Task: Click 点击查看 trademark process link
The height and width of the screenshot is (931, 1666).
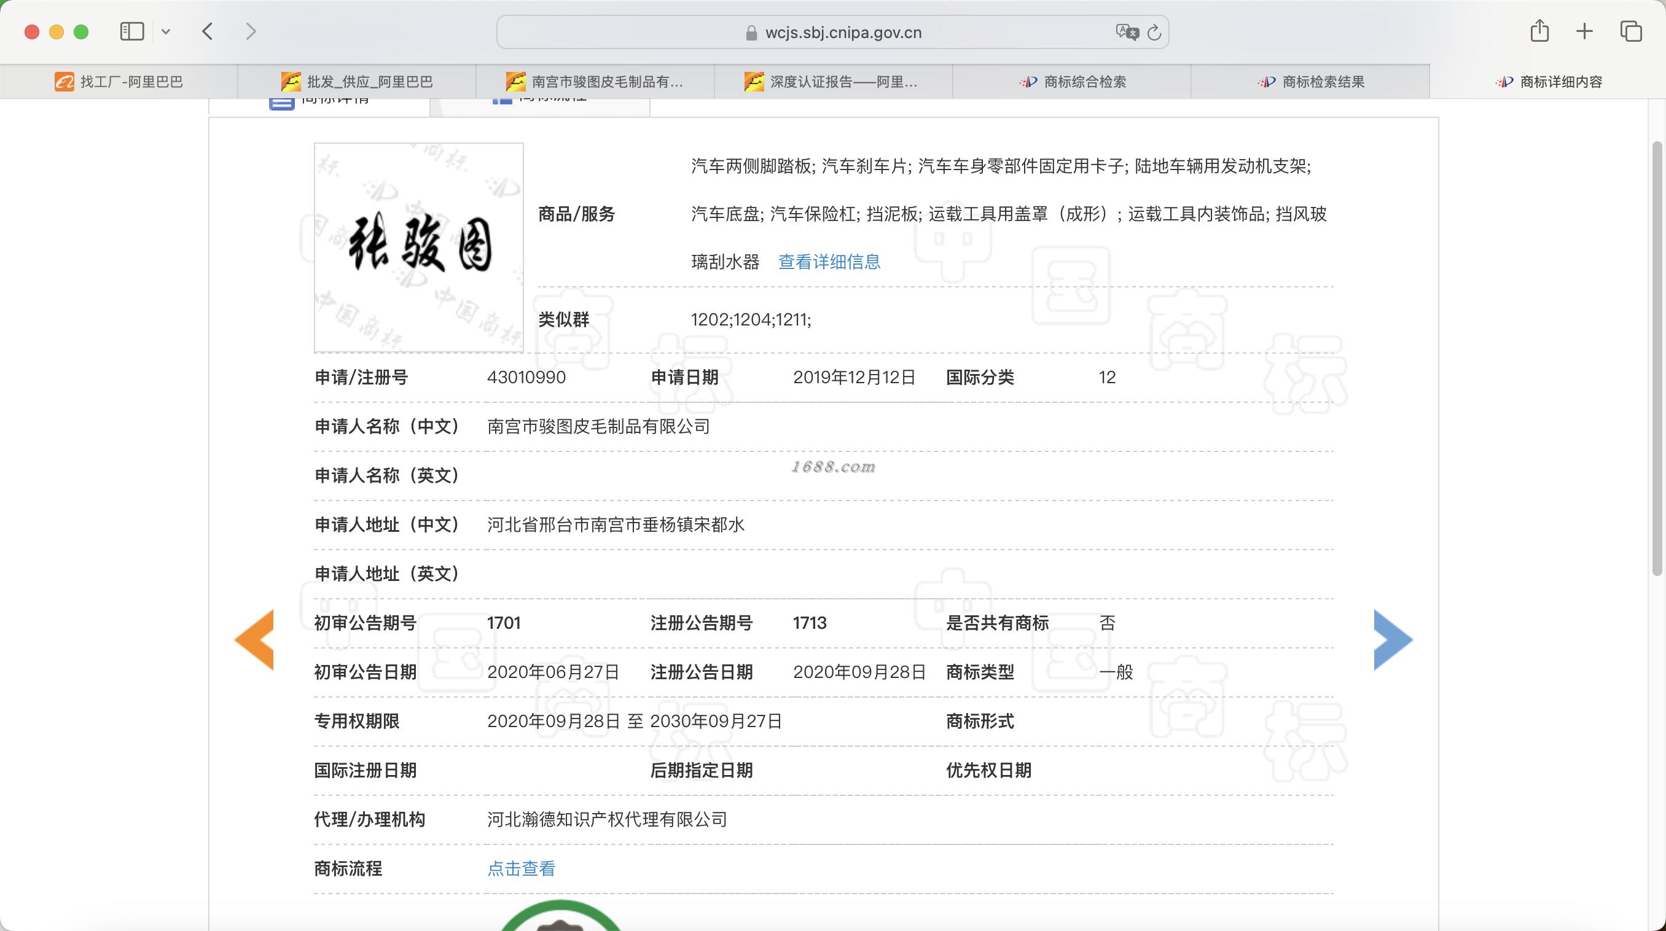Action: 522,868
